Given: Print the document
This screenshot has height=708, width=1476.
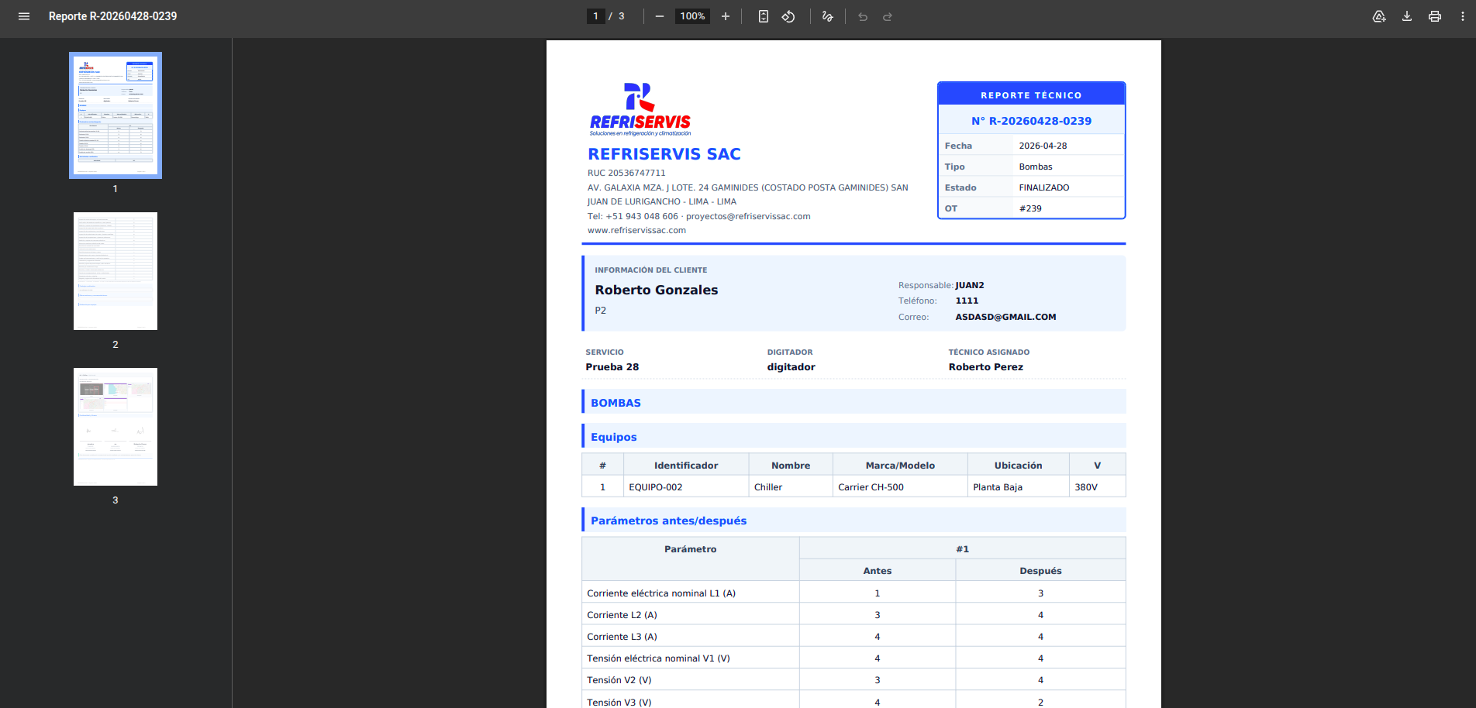Looking at the screenshot, I should (x=1435, y=16).
